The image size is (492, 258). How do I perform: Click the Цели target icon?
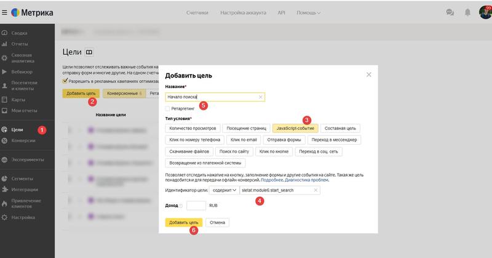click(x=4, y=129)
